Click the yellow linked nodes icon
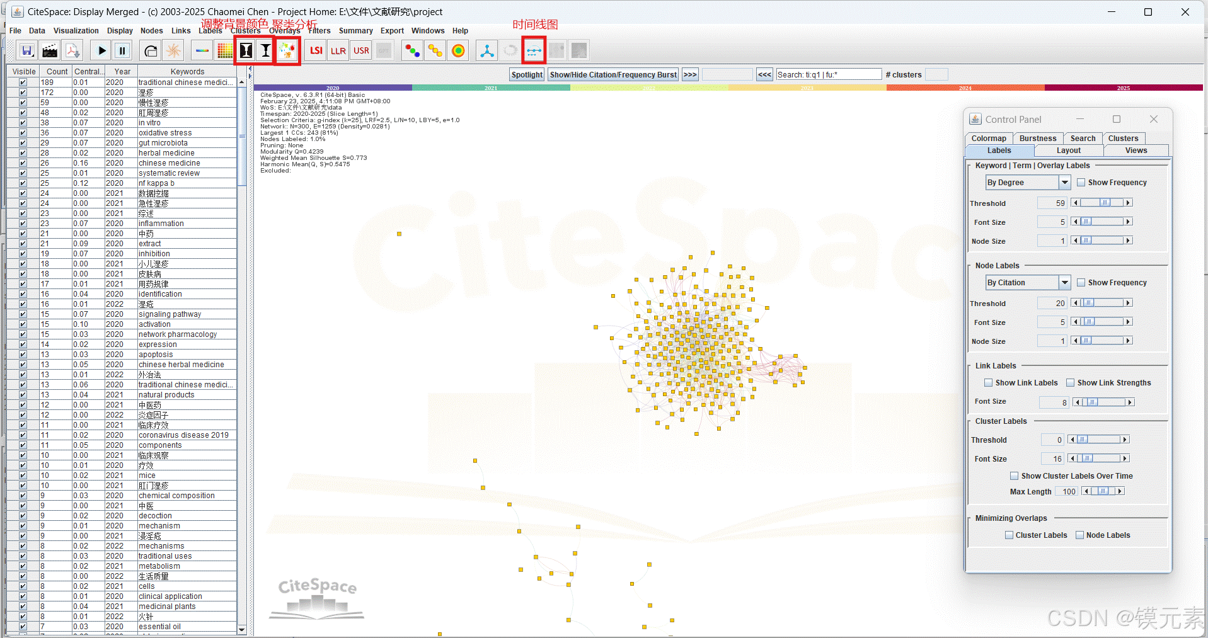 (435, 51)
